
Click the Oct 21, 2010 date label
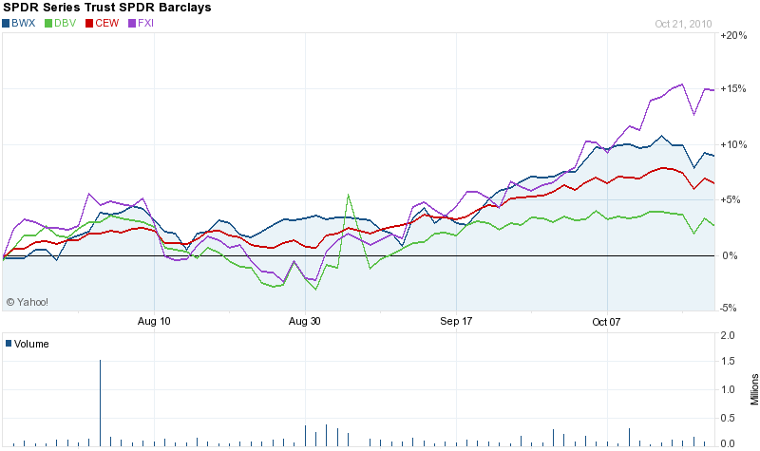click(x=683, y=24)
